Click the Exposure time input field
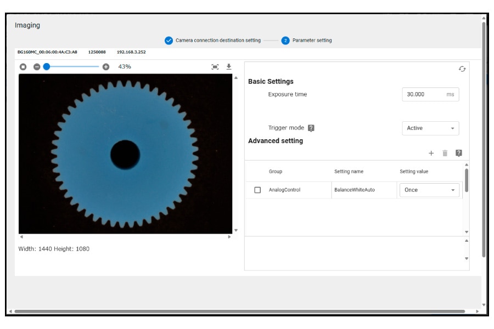The width and height of the screenshot is (494, 329). (x=423, y=94)
